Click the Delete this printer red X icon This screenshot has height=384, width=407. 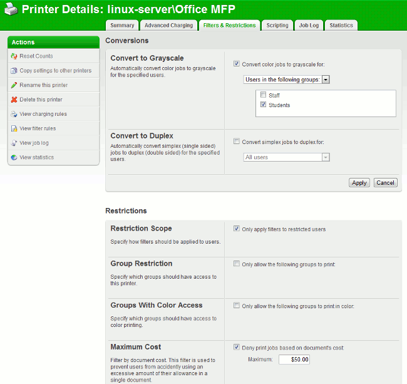pos(14,100)
